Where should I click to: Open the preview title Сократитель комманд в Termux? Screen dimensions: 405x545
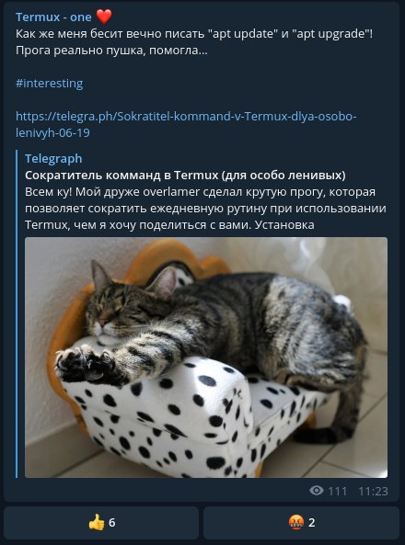(x=185, y=176)
